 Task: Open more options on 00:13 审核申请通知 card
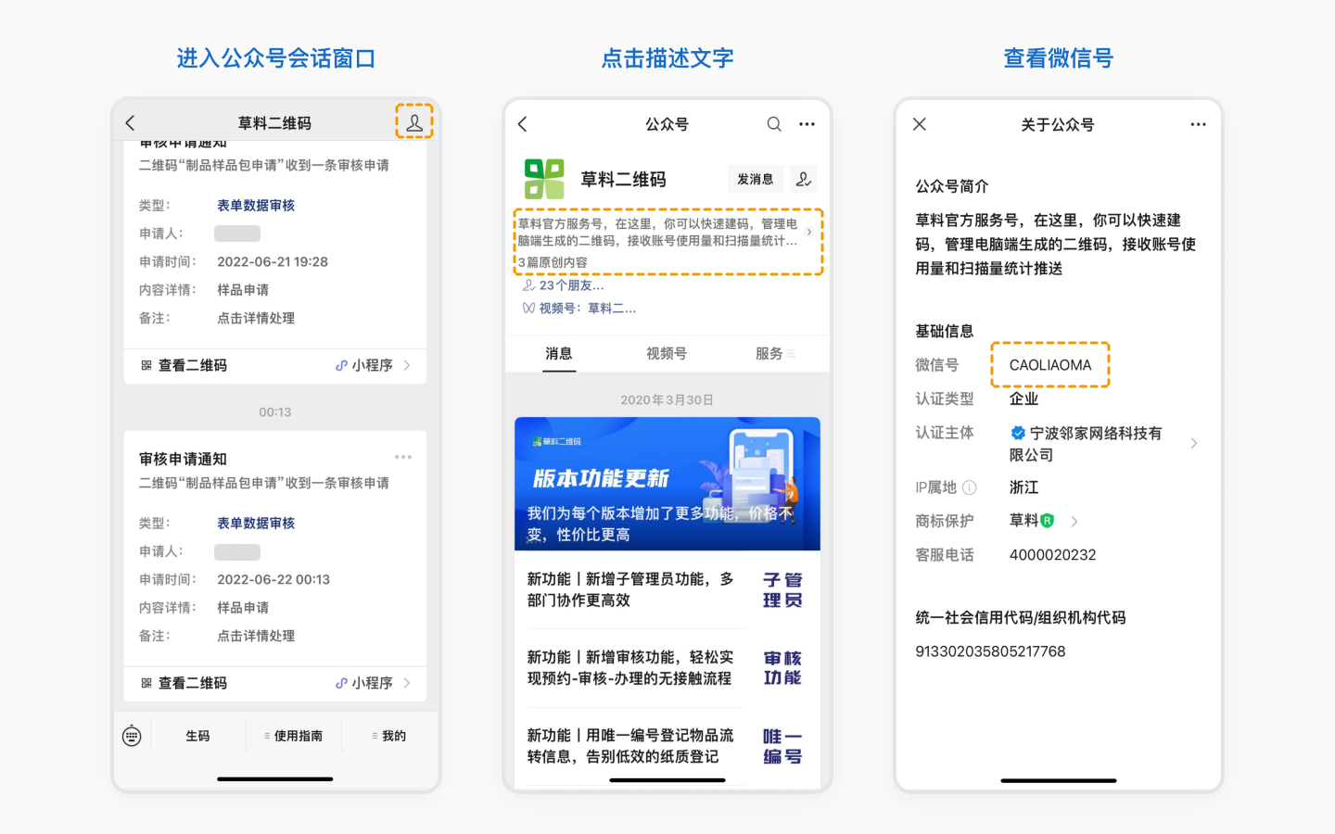403,457
